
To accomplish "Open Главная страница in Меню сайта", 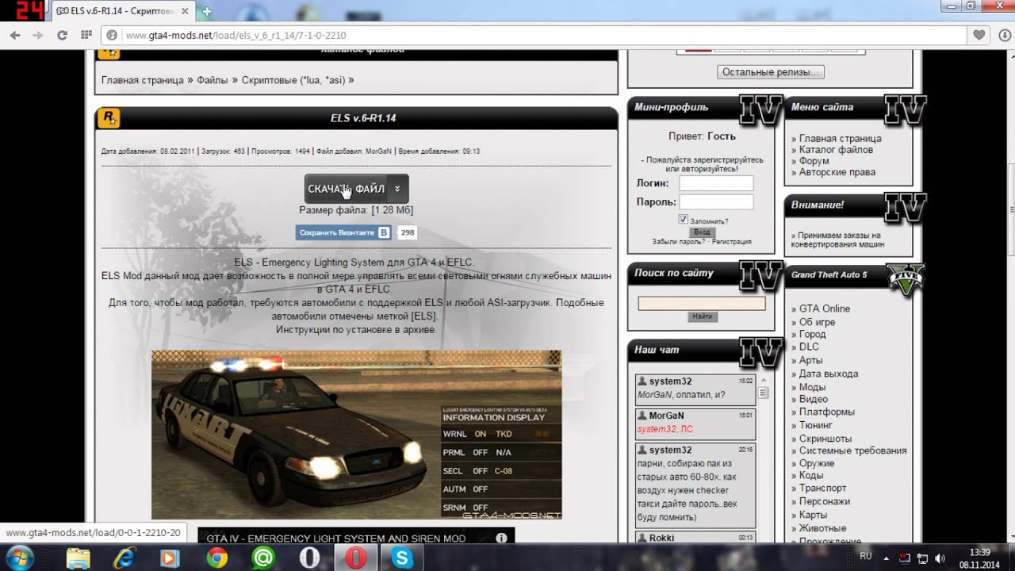I will point(840,138).
